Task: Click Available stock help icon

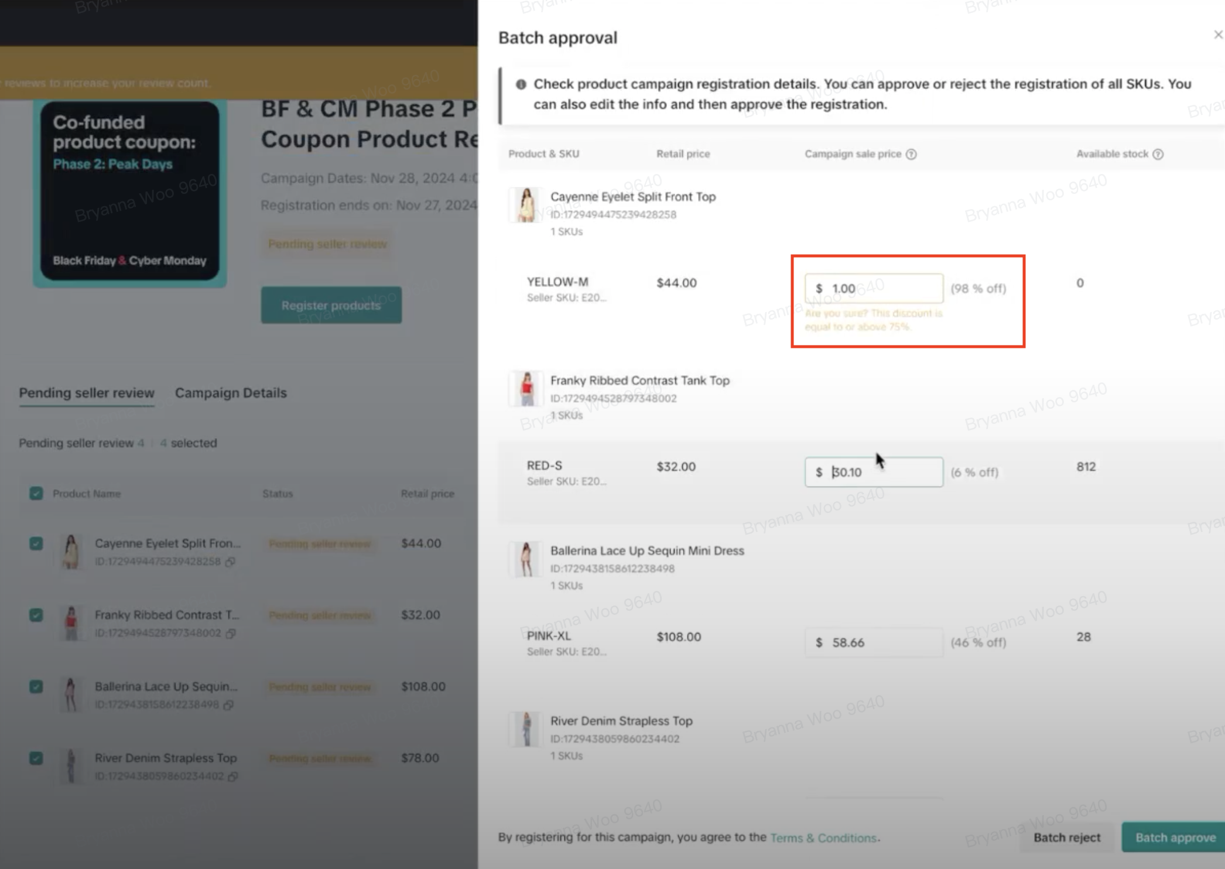Action: click(1158, 154)
